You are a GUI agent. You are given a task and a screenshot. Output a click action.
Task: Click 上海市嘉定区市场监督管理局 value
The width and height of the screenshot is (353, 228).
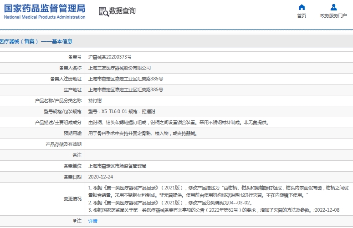pyautogui.click(x=117, y=166)
